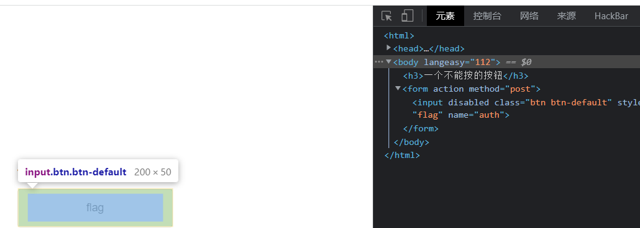
Task: Open the HackBar tab
Action: click(611, 16)
